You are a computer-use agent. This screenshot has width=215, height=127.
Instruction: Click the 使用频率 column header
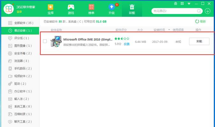pos(178,30)
